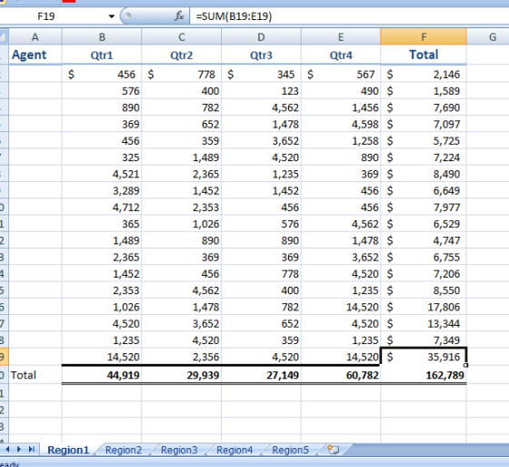
Task: Select column A header
Action: coord(35,36)
